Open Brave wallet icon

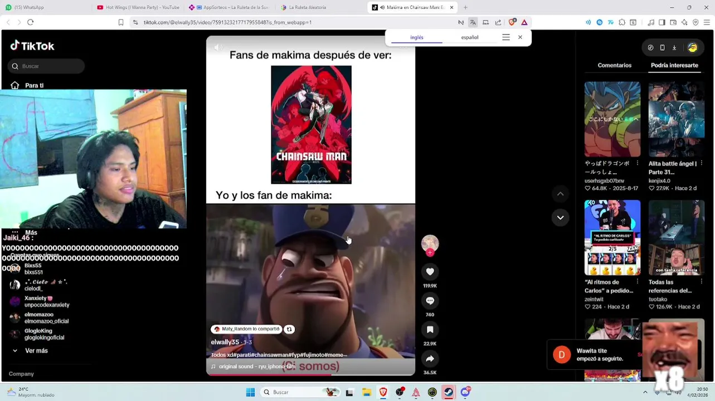pyautogui.click(x=673, y=22)
